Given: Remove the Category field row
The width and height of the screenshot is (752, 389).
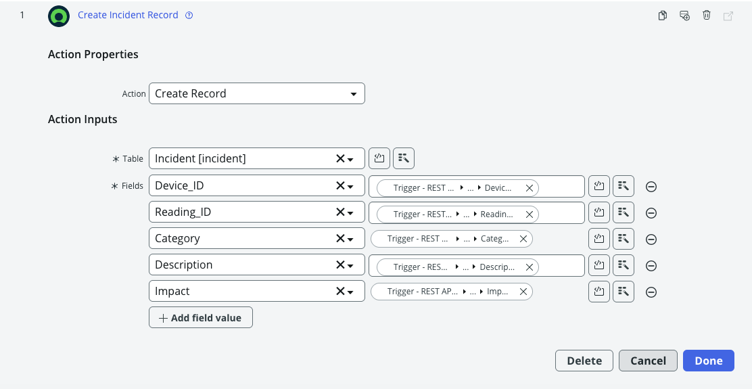Looking at the screenshot, I should [651, 239].
